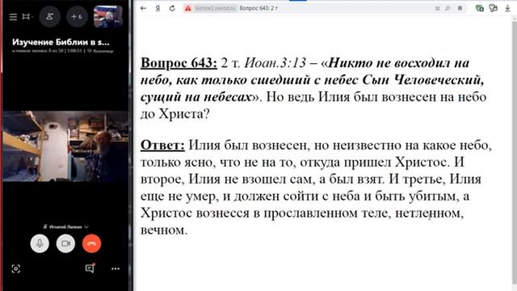Open the browser extensions icon

pos(494,8)
